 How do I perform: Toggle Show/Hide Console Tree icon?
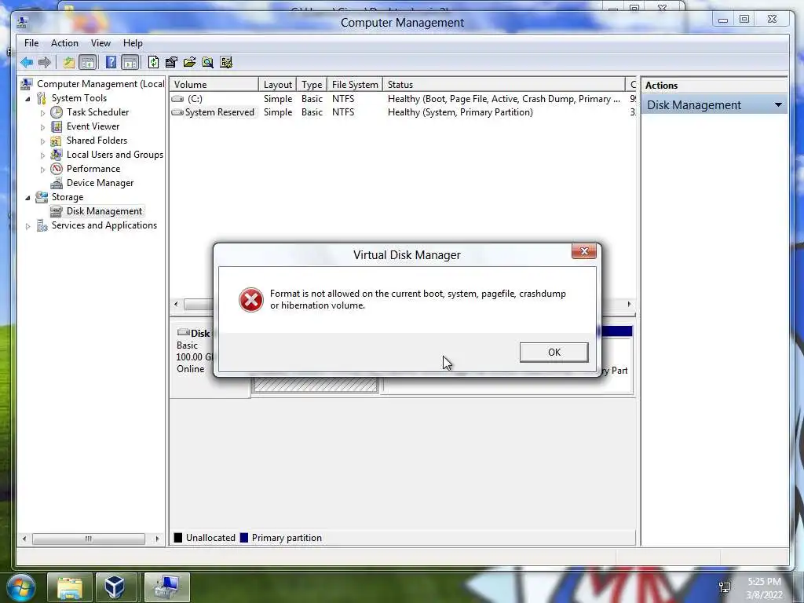pyautogui.click(x=88, y=63)
